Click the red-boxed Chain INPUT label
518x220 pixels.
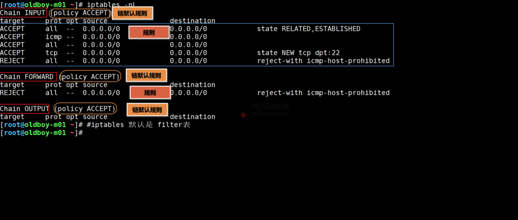24,13
